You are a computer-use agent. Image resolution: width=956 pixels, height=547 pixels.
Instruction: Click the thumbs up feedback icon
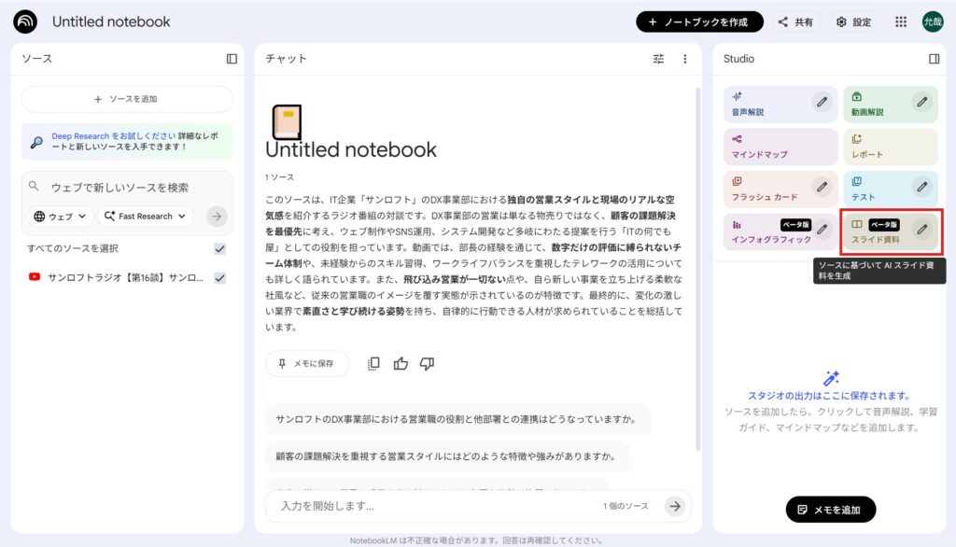tap(401, 363)
